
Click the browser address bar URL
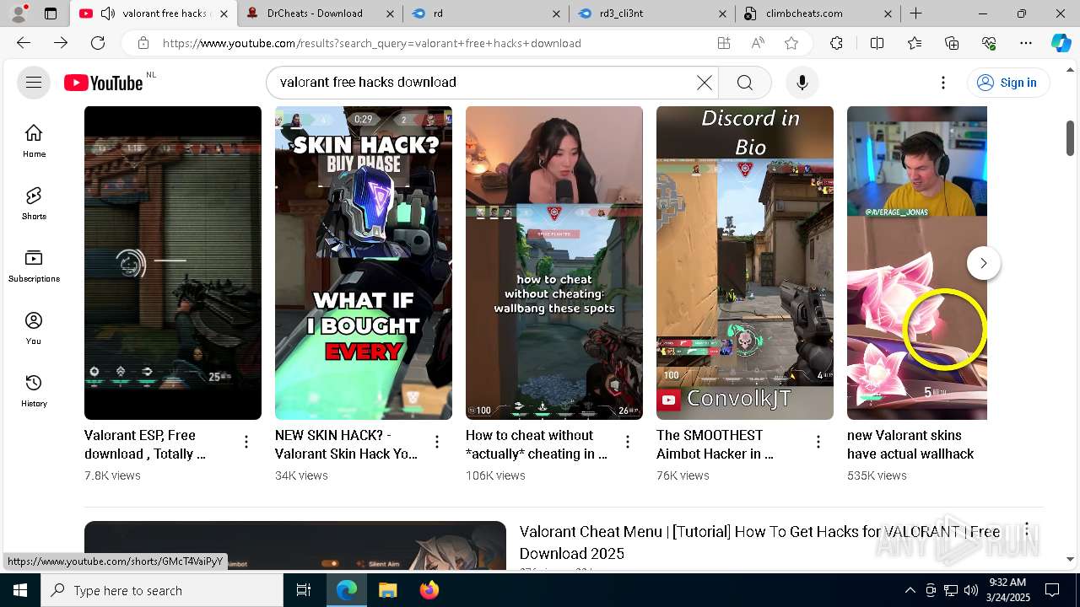pyautogui.click(x=371, y=43)
